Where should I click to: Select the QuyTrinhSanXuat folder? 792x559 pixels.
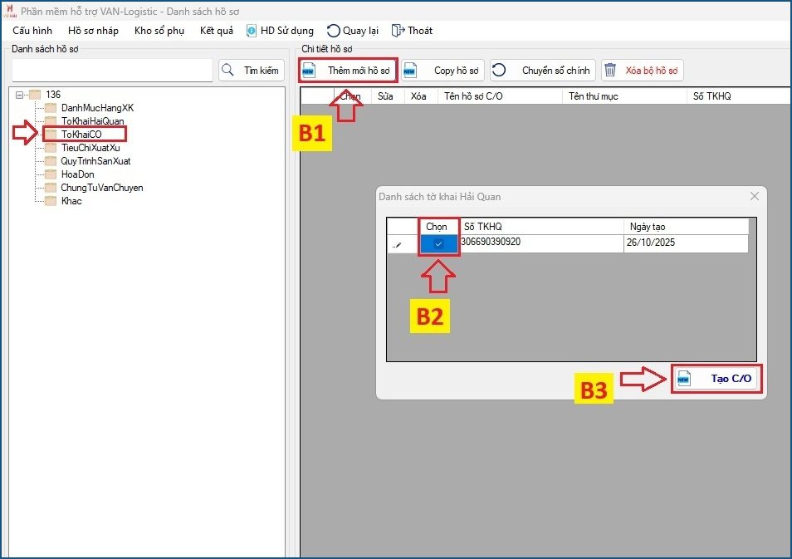pyautogui.click(x=95, y=161)
